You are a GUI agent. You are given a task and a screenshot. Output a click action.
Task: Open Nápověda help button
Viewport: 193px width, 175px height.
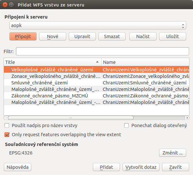18,167
